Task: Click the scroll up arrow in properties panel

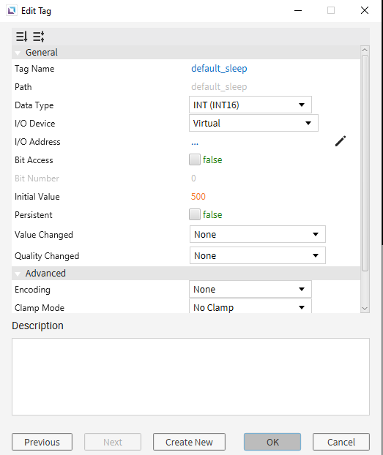Action: pyautogui.click(x=365, y=50)
